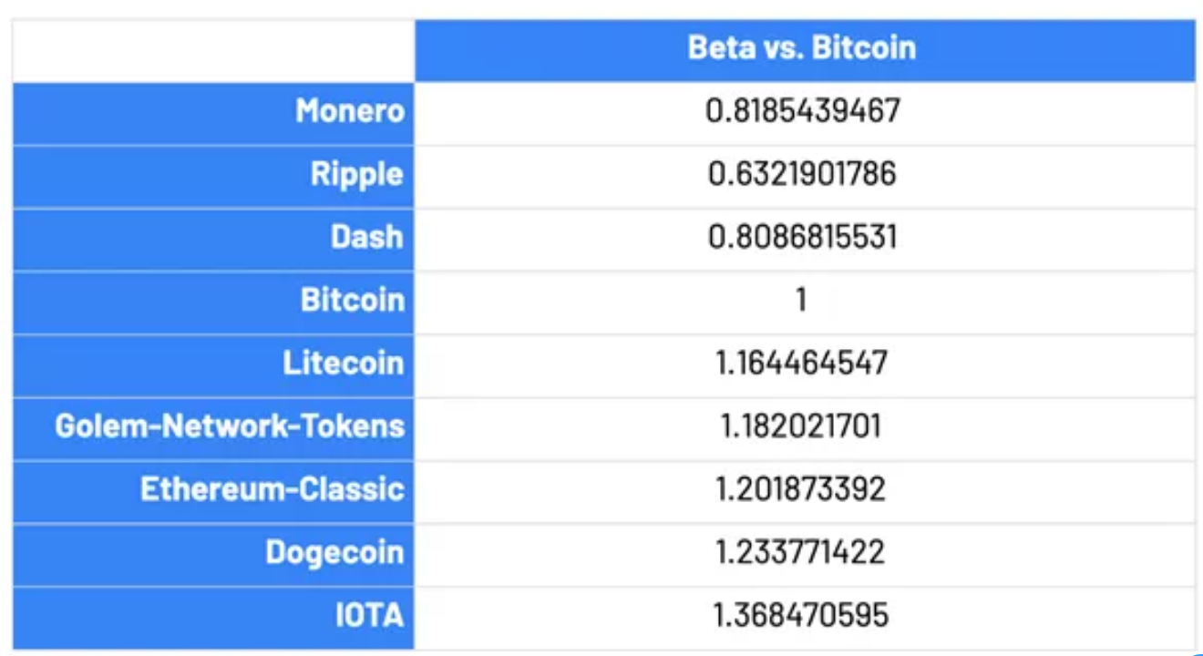Viewport: 1203px width, 656px height.
Task: Select the Monero row label
Action: click(350, 111)
